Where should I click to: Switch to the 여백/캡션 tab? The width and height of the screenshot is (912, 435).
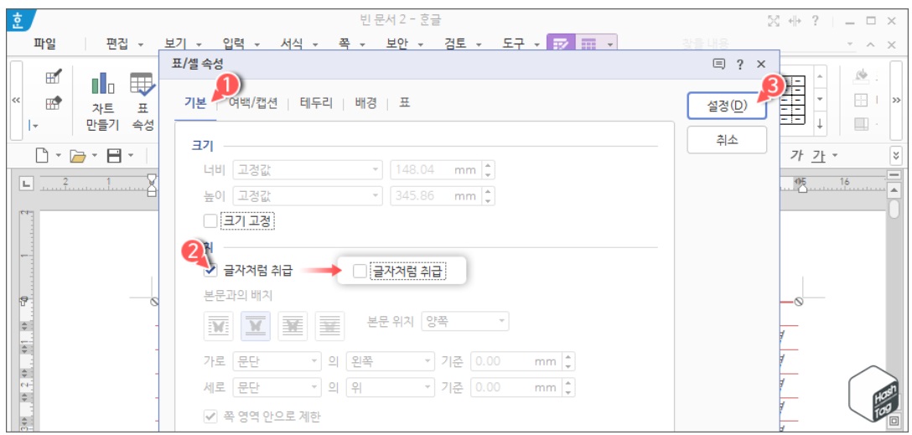(254, 104)
